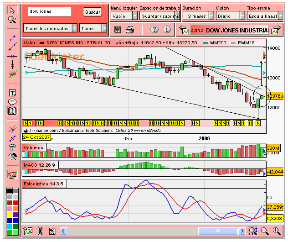Open the Vacío left menu dropdown
Screen dimensions: 288x242
[124, 16]
